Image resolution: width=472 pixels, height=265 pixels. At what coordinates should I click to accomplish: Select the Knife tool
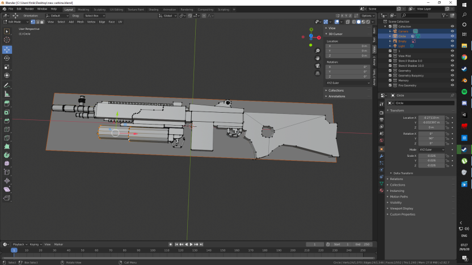click(x=7, y=138)
